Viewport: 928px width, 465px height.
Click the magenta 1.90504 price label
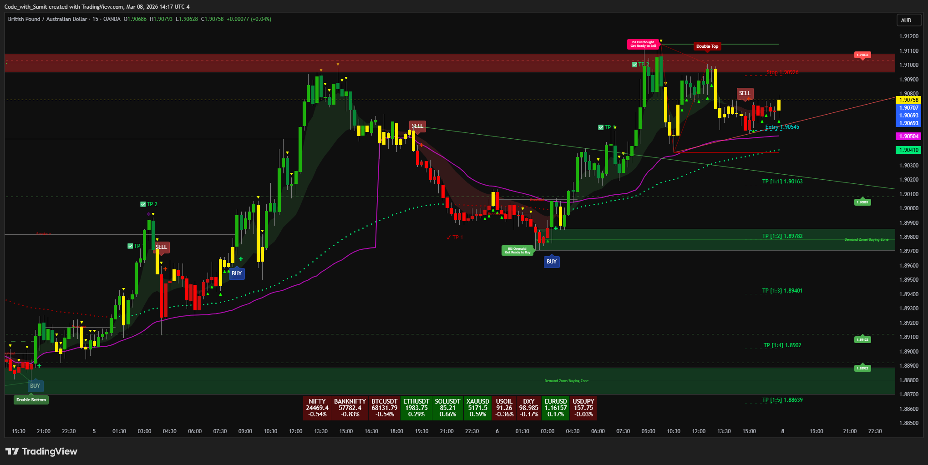pyautogui.click(x=908, y=136)
